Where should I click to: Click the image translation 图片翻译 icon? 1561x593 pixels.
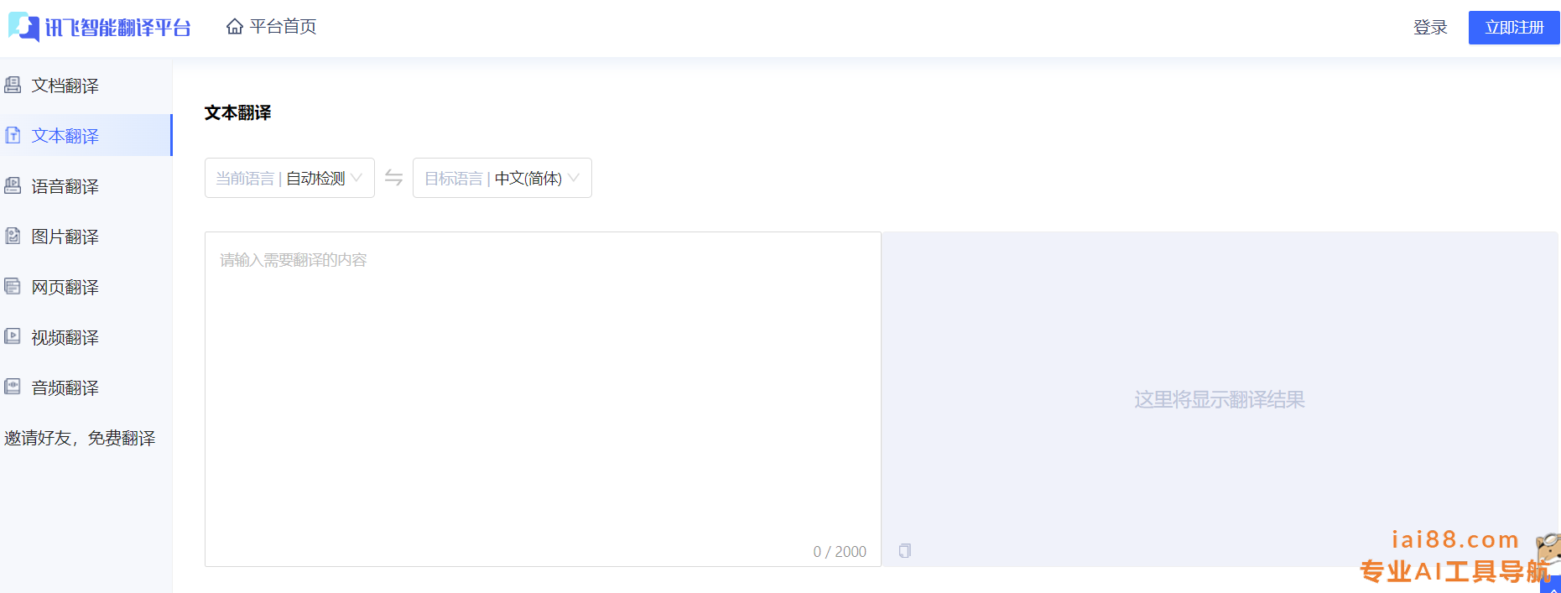tap(13, 236)
